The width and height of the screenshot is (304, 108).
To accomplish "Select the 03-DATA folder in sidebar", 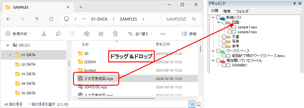I will [28, 74].
